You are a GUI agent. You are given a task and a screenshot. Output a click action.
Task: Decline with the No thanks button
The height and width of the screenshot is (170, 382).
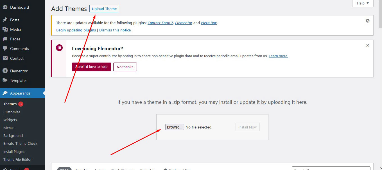(x=125, y=67)
